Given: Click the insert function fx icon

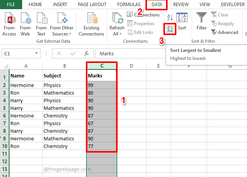Looking at the screenshot, I should coord(87,54).
